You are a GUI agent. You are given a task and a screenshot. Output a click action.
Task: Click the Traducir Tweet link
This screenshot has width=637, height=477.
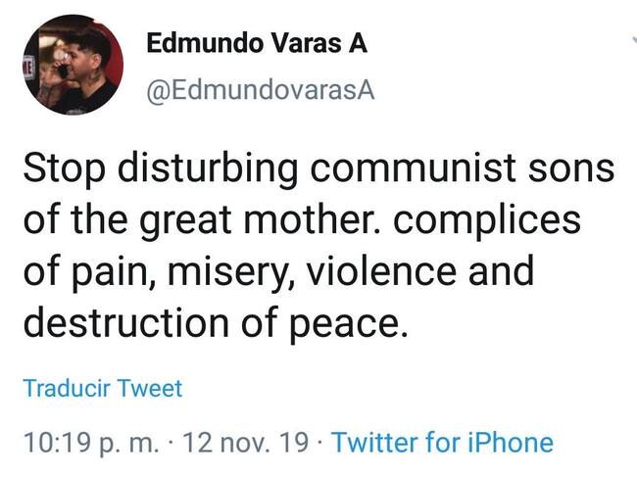coord(102,388)
